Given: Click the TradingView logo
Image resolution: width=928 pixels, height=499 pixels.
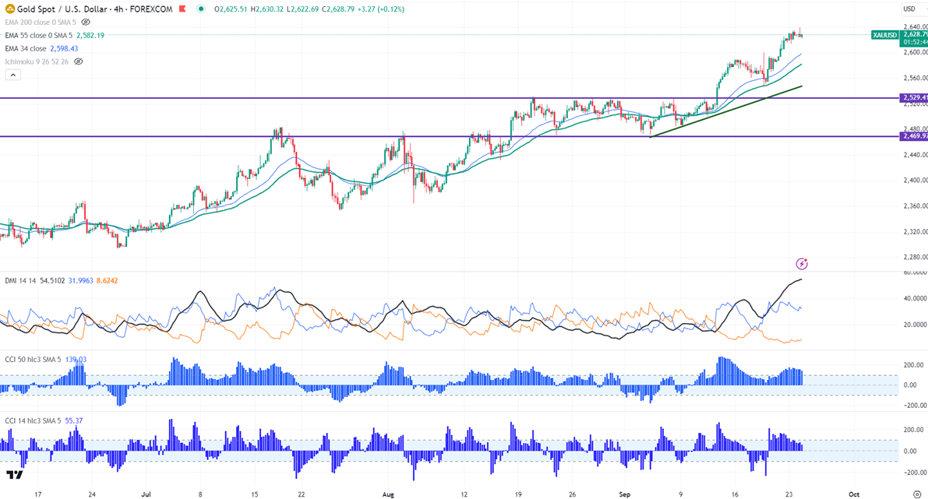Looking at the screenshot, I should coord(15,475).
